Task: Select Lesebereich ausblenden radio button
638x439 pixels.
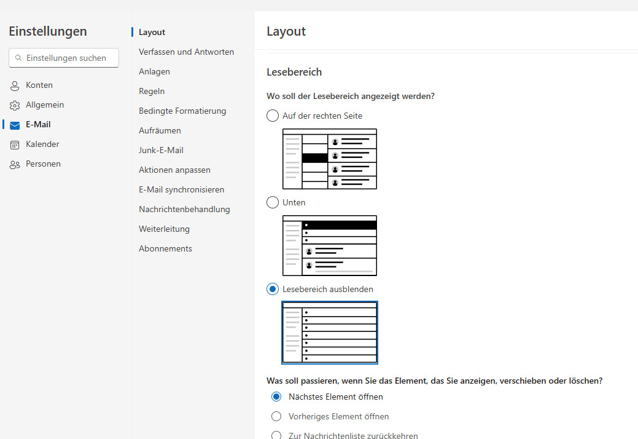Action: (273, 289)
